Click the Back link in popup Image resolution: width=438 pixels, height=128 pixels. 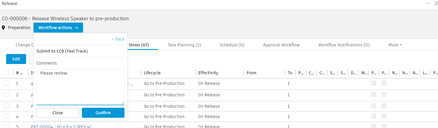(x=118, y=39)
